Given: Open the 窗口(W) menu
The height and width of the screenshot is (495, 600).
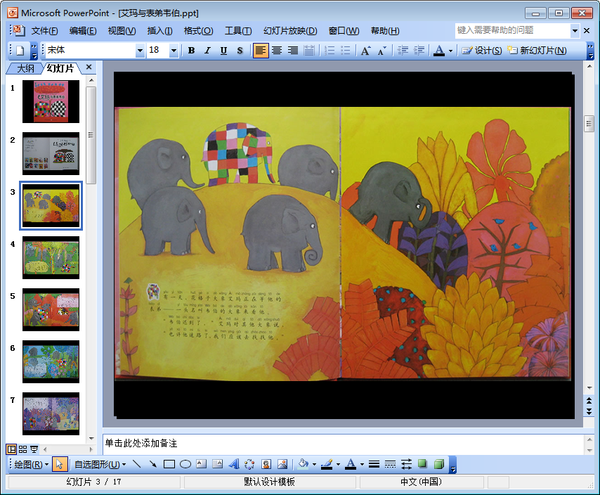Looking at the screenshot, I should pyautogui.click(x=344, y=31).
